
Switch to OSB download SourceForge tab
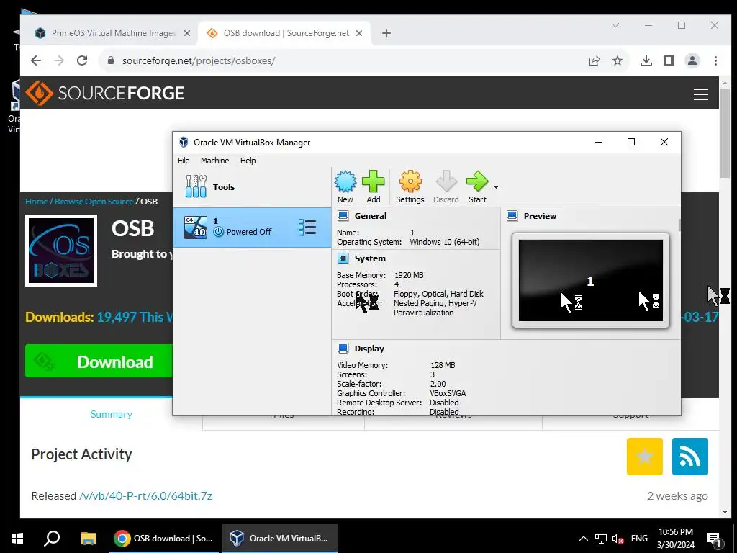[286, 33]
